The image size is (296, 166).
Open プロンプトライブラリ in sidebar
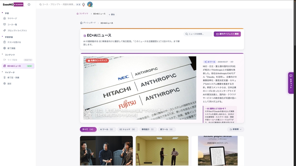(18, 30)
